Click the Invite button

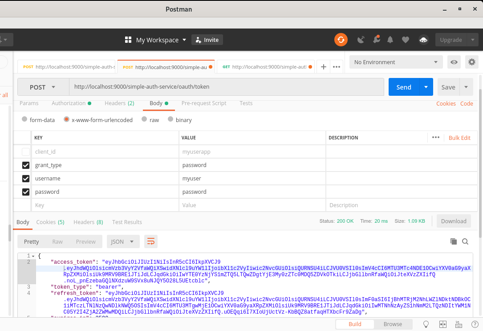click(207, 40)
